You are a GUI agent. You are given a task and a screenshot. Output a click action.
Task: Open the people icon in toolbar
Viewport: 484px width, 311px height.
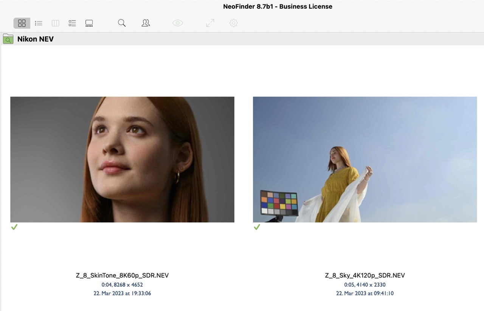[146, 23]
